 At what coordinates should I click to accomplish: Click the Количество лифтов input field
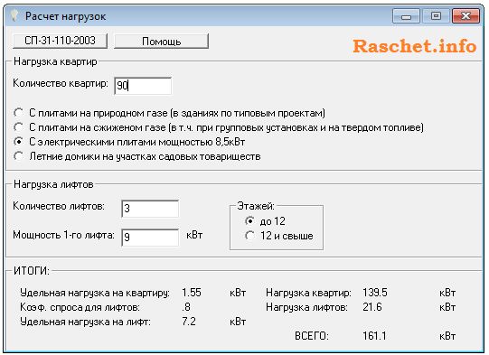pyautogui.click(x=150, y=209)
